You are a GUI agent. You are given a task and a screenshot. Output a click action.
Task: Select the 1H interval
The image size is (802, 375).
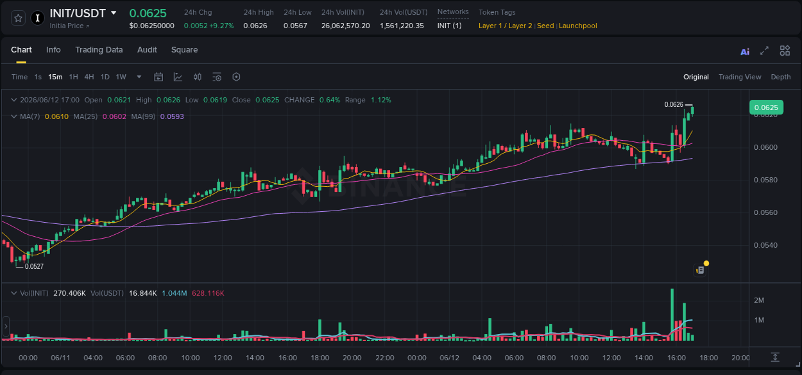[74, 77]
